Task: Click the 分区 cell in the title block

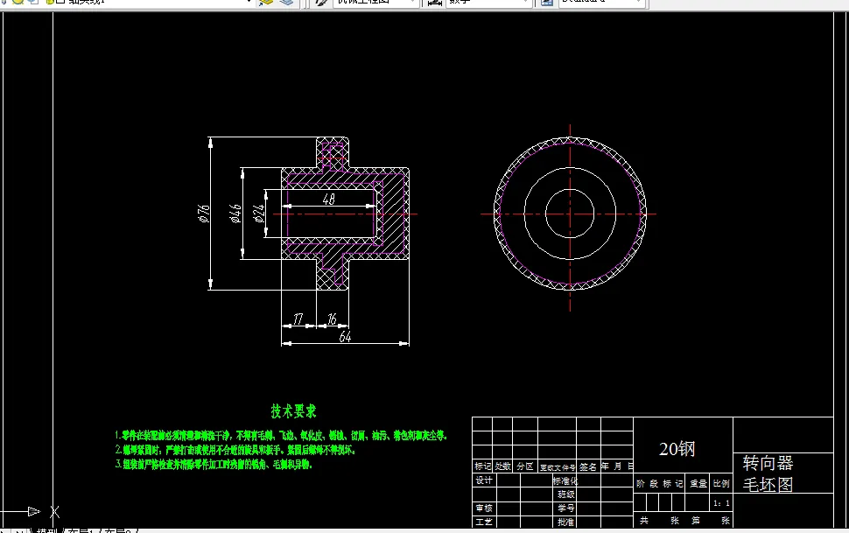Action: point(524,466)
